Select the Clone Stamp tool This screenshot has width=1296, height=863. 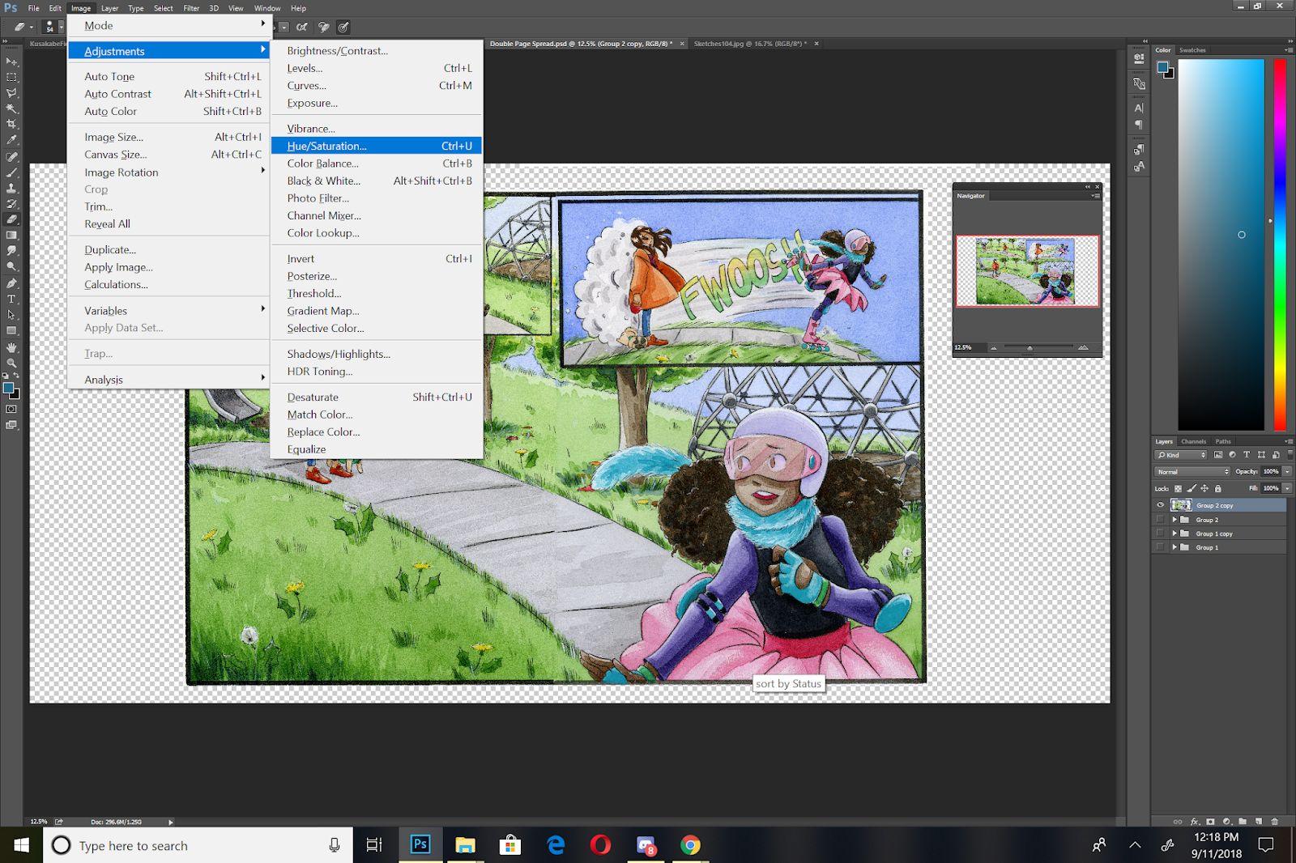coord(11,188)
